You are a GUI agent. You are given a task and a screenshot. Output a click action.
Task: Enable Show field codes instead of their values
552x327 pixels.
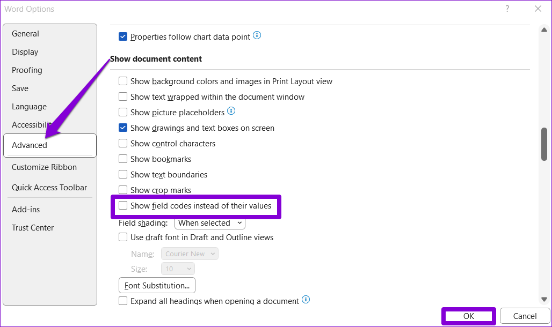[123, 206]
